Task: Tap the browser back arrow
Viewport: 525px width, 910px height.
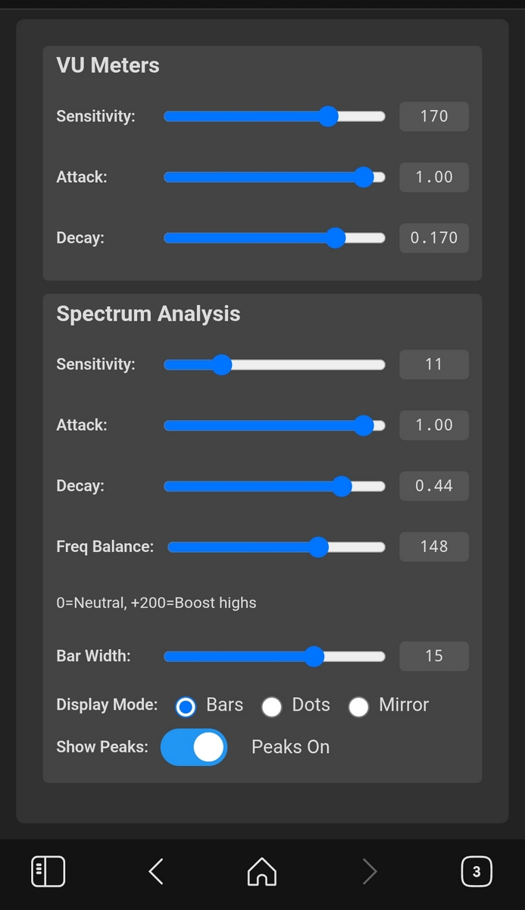Action: point(156,871)
